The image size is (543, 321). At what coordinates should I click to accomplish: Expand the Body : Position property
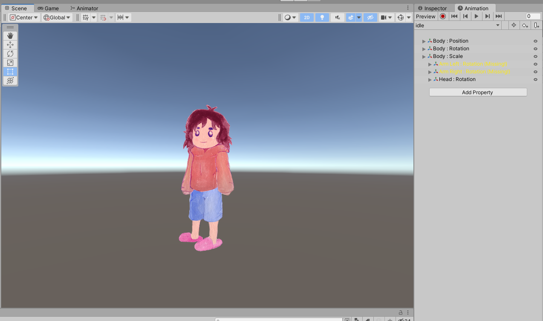click(424, 40)
